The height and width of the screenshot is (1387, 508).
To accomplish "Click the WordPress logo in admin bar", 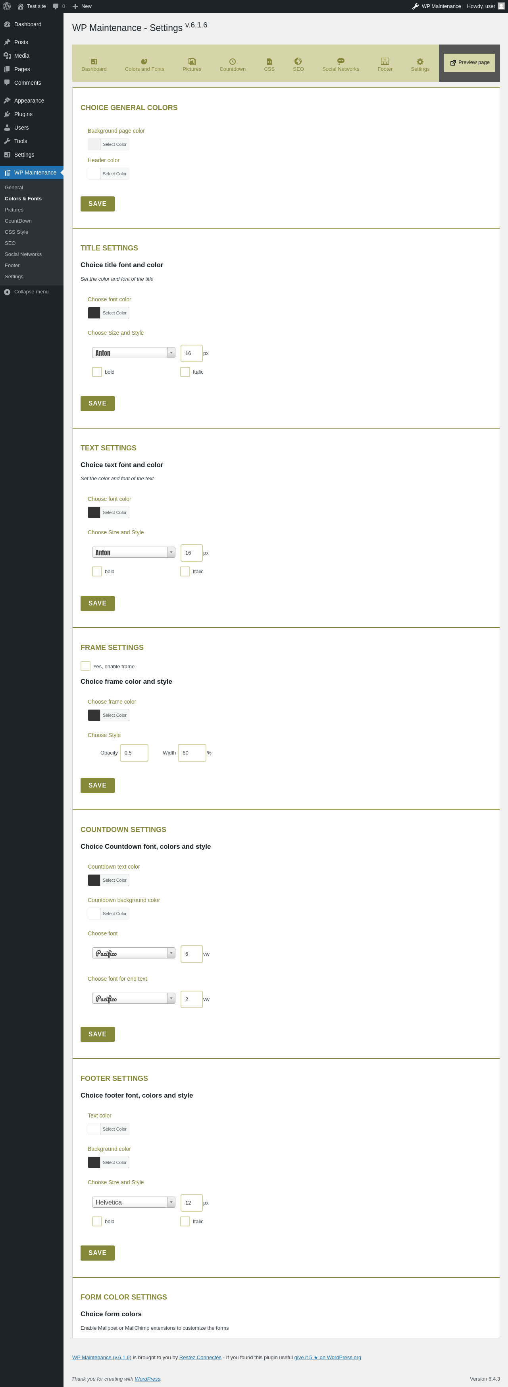I will point(7,6).
